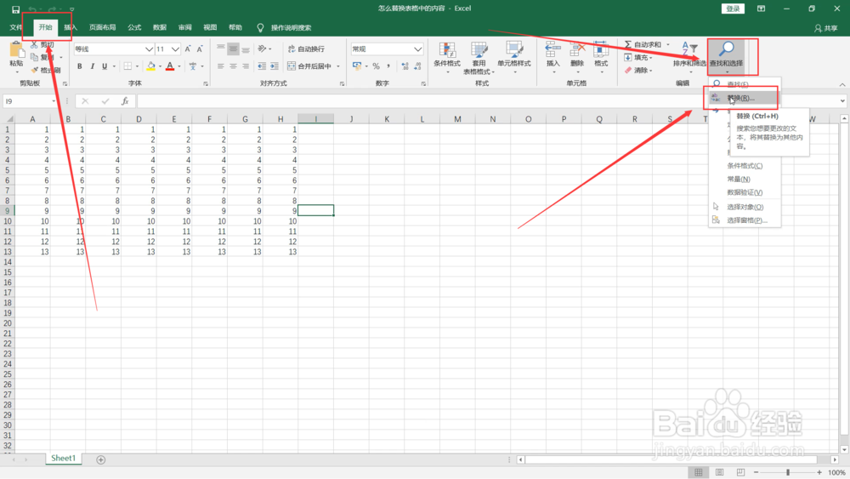This screenshot has width=850, height=479.
Task: Toggle middle vertical alignment
Action: pos(233,48)
